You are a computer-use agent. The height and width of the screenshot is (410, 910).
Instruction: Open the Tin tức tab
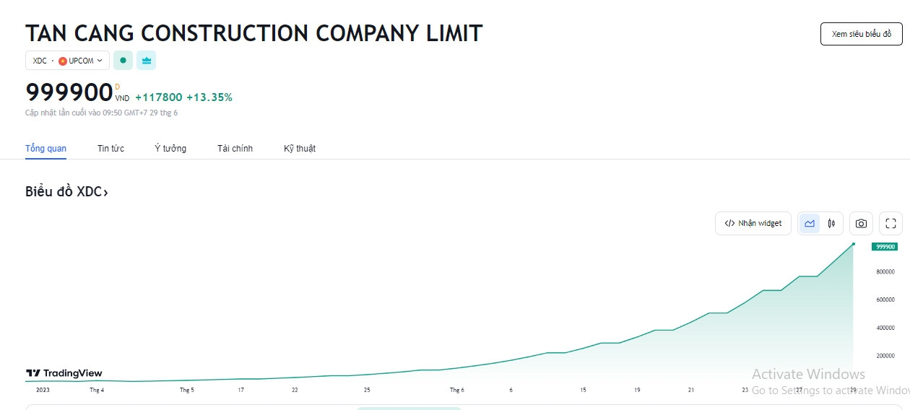click(110, 149)
